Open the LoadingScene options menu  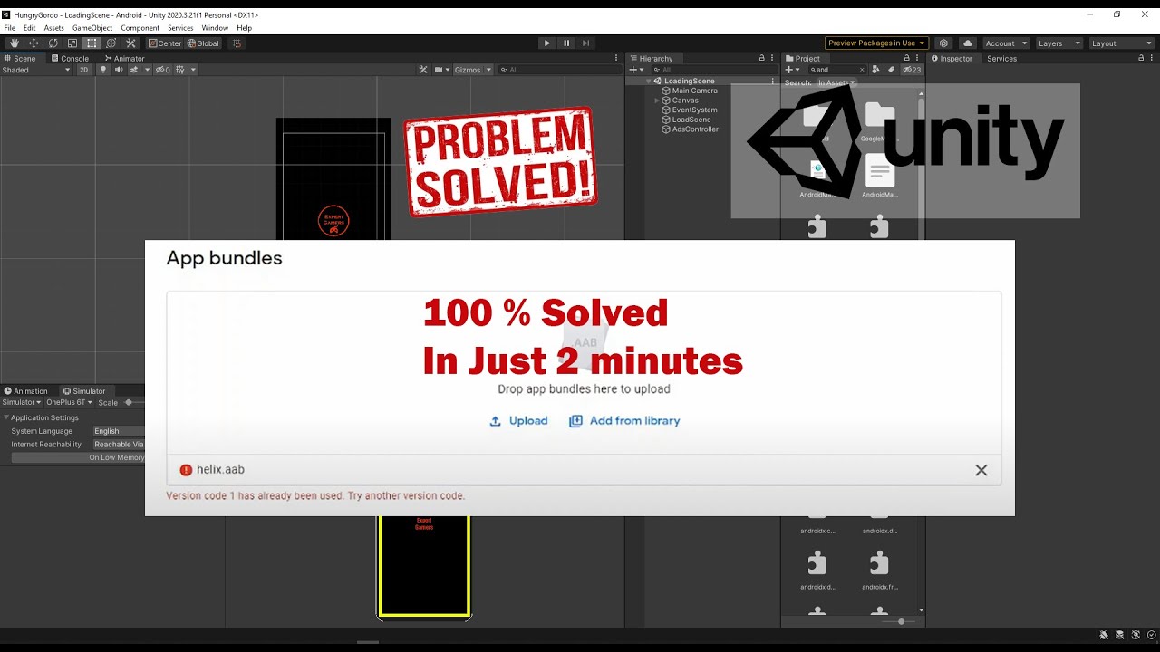point(771,81)
